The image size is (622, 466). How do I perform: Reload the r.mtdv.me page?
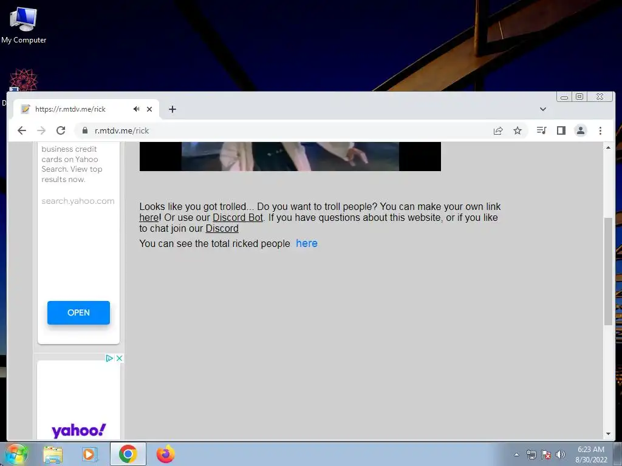tap(61, 130)
